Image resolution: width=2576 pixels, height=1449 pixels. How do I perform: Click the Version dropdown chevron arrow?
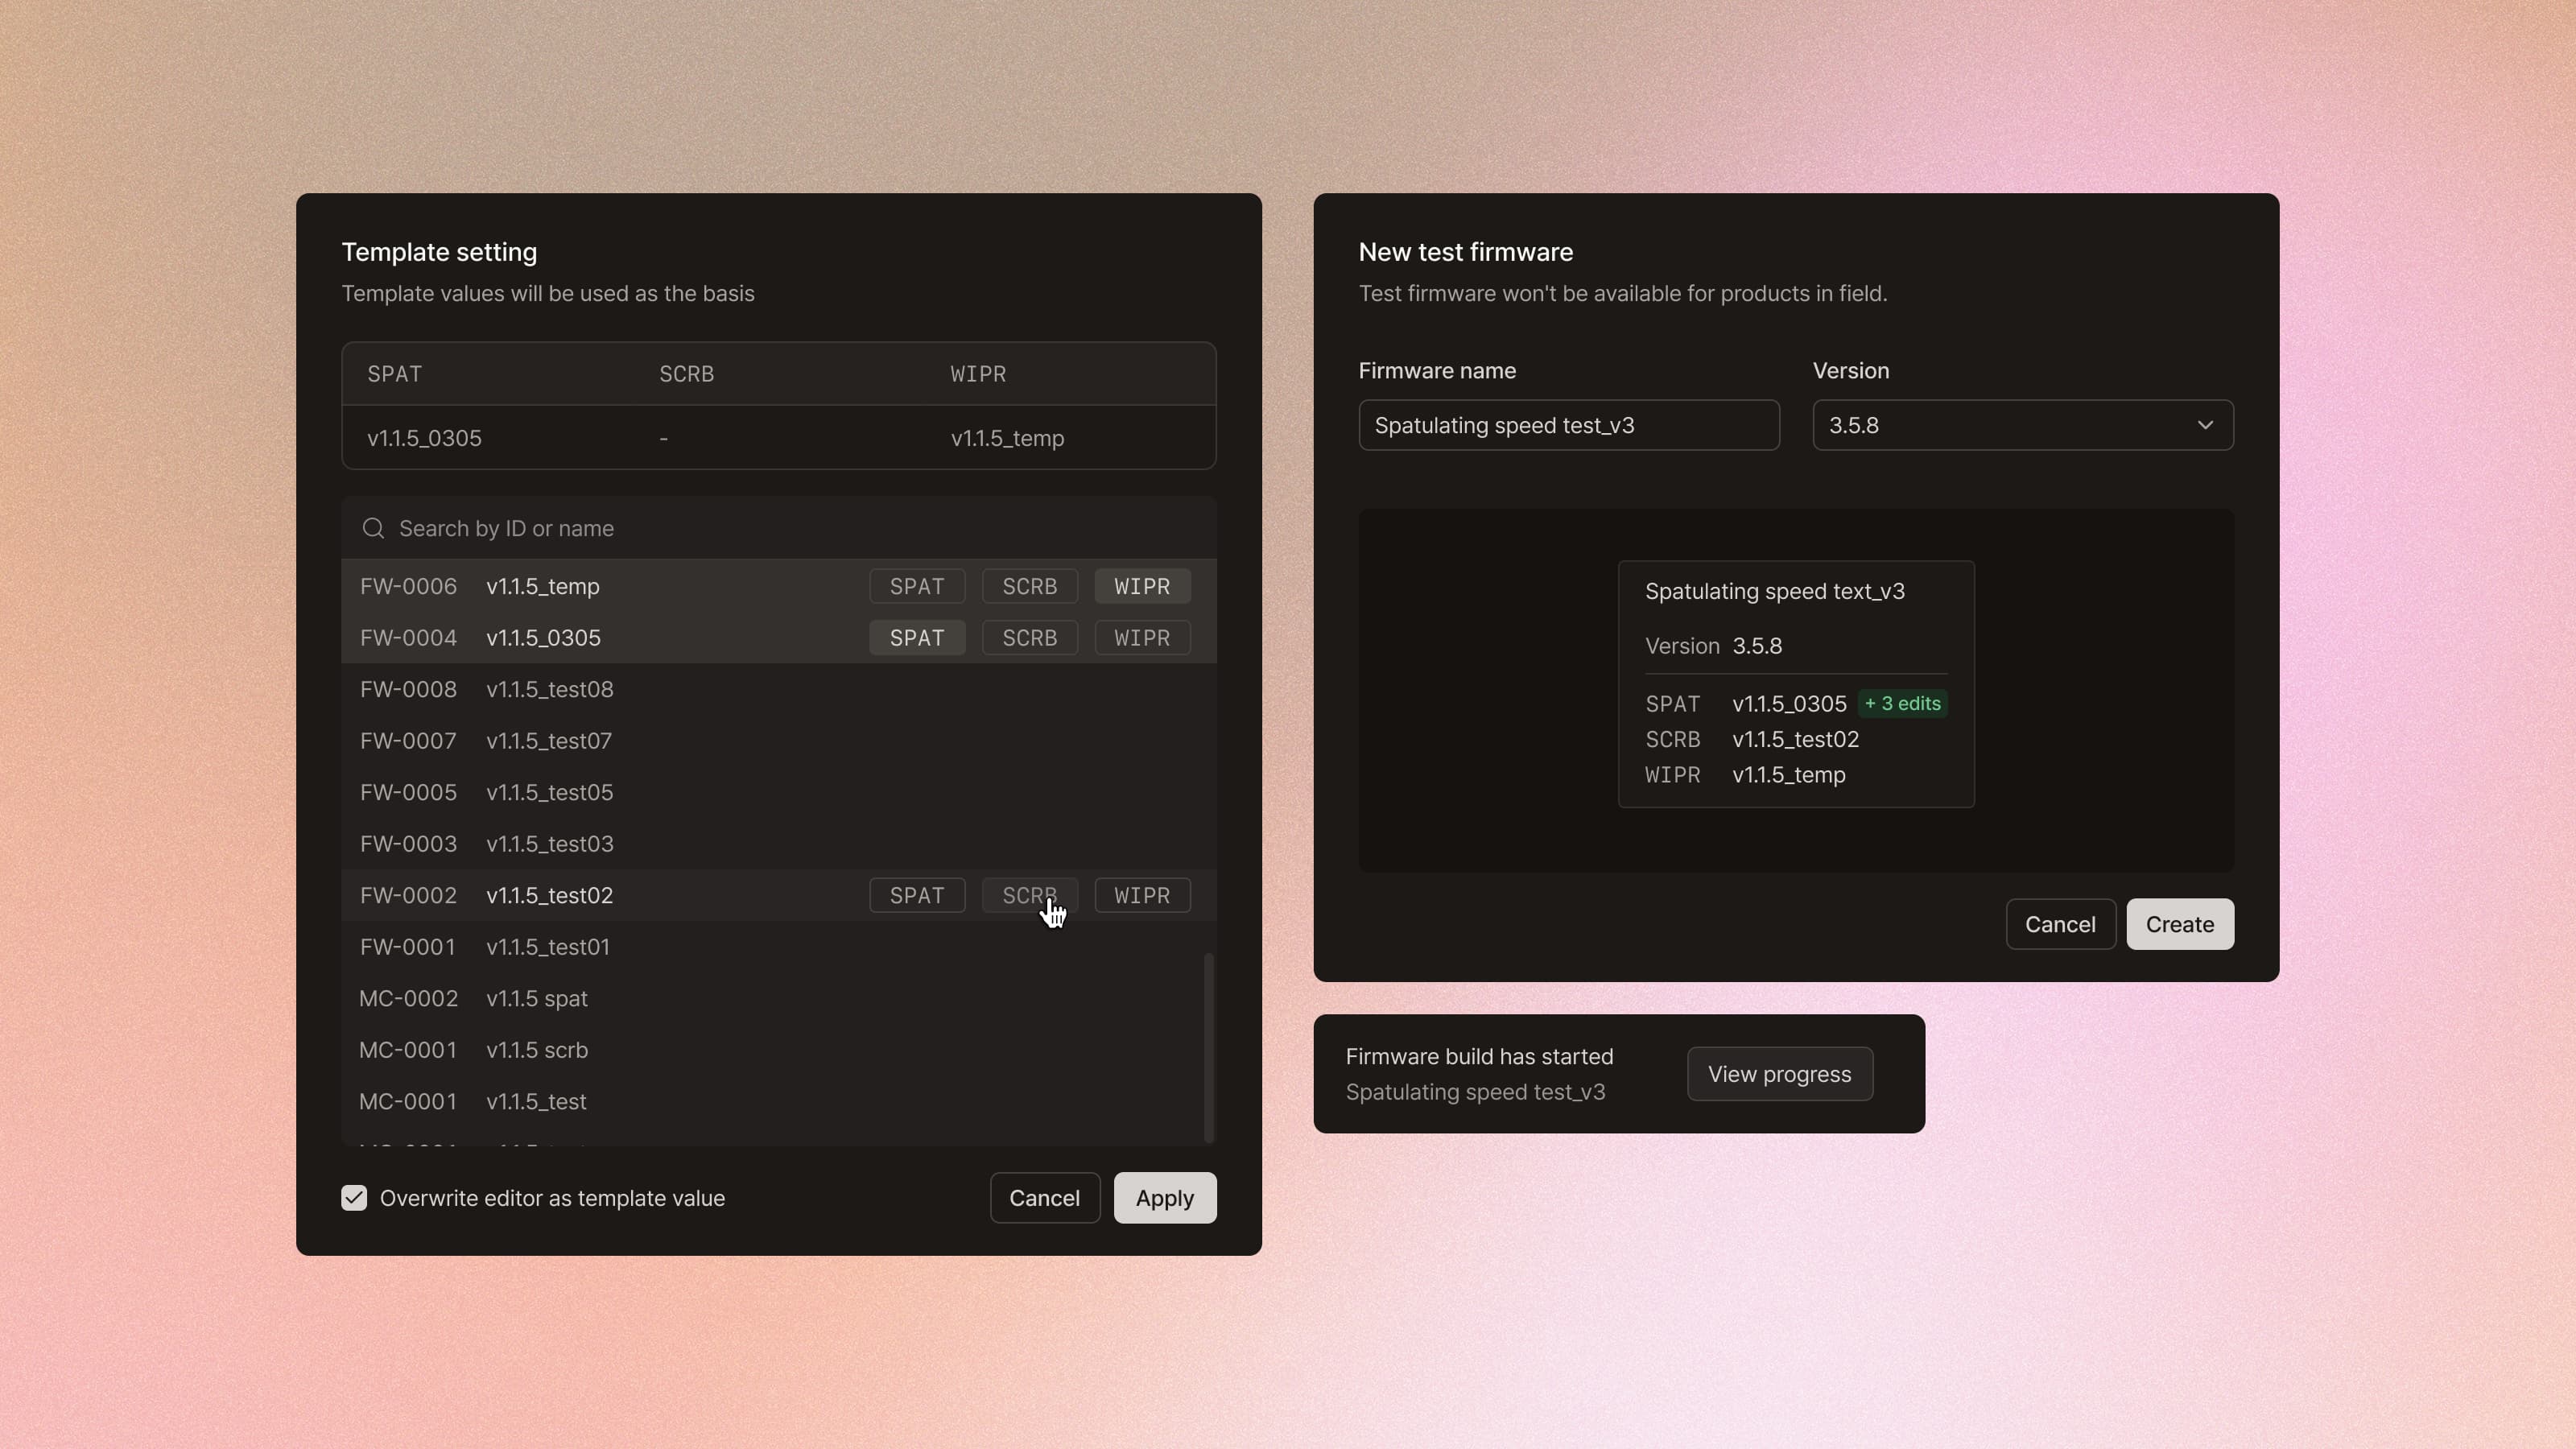pos(2204,425)
